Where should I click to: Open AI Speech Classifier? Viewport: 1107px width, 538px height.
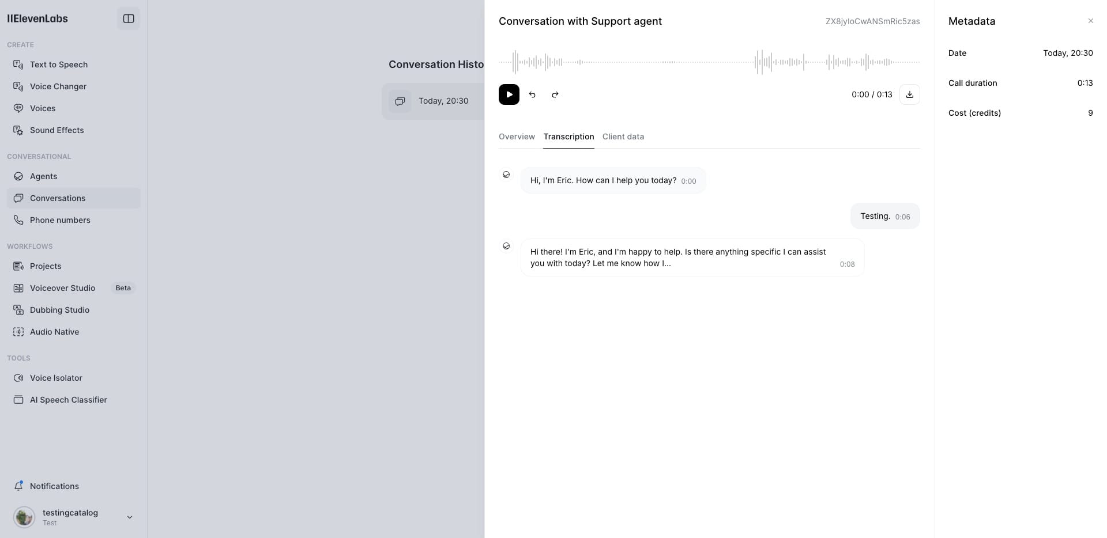point(74,400)
